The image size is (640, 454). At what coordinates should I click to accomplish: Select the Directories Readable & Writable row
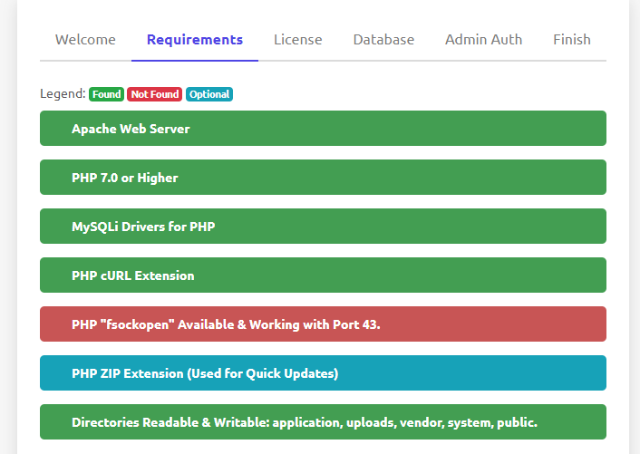323,422
